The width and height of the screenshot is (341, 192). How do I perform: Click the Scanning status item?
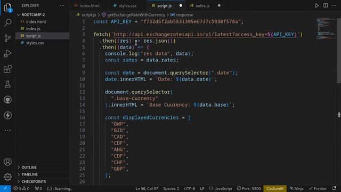tap(59, 188)
